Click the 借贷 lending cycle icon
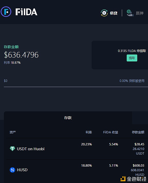The image size is (148, 183). click(104, 13)
